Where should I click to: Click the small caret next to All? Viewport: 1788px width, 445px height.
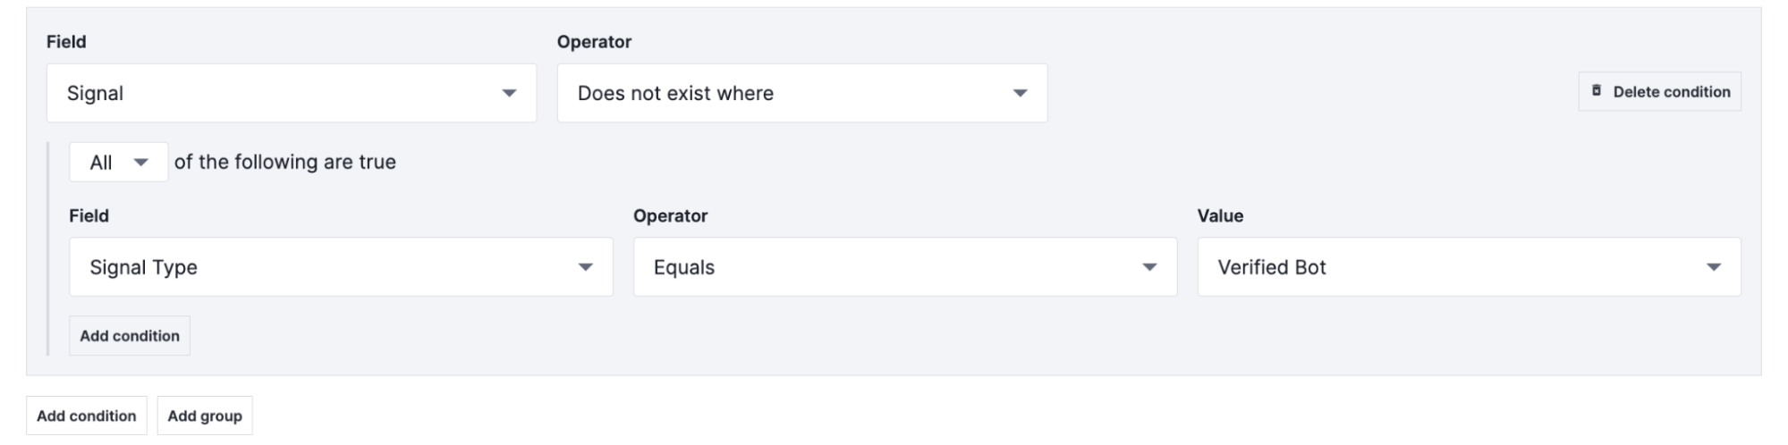point(140,163)
